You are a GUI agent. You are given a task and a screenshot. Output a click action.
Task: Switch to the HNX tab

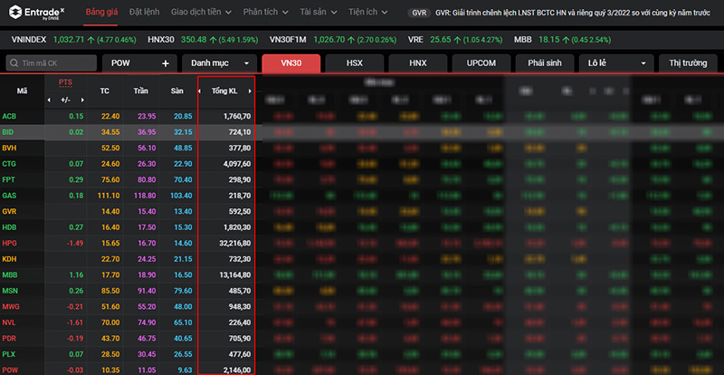(417, 63)
